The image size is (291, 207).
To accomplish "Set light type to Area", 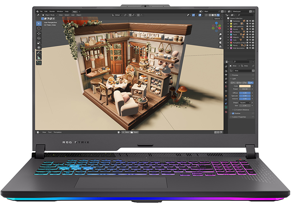I will (251, 83).
